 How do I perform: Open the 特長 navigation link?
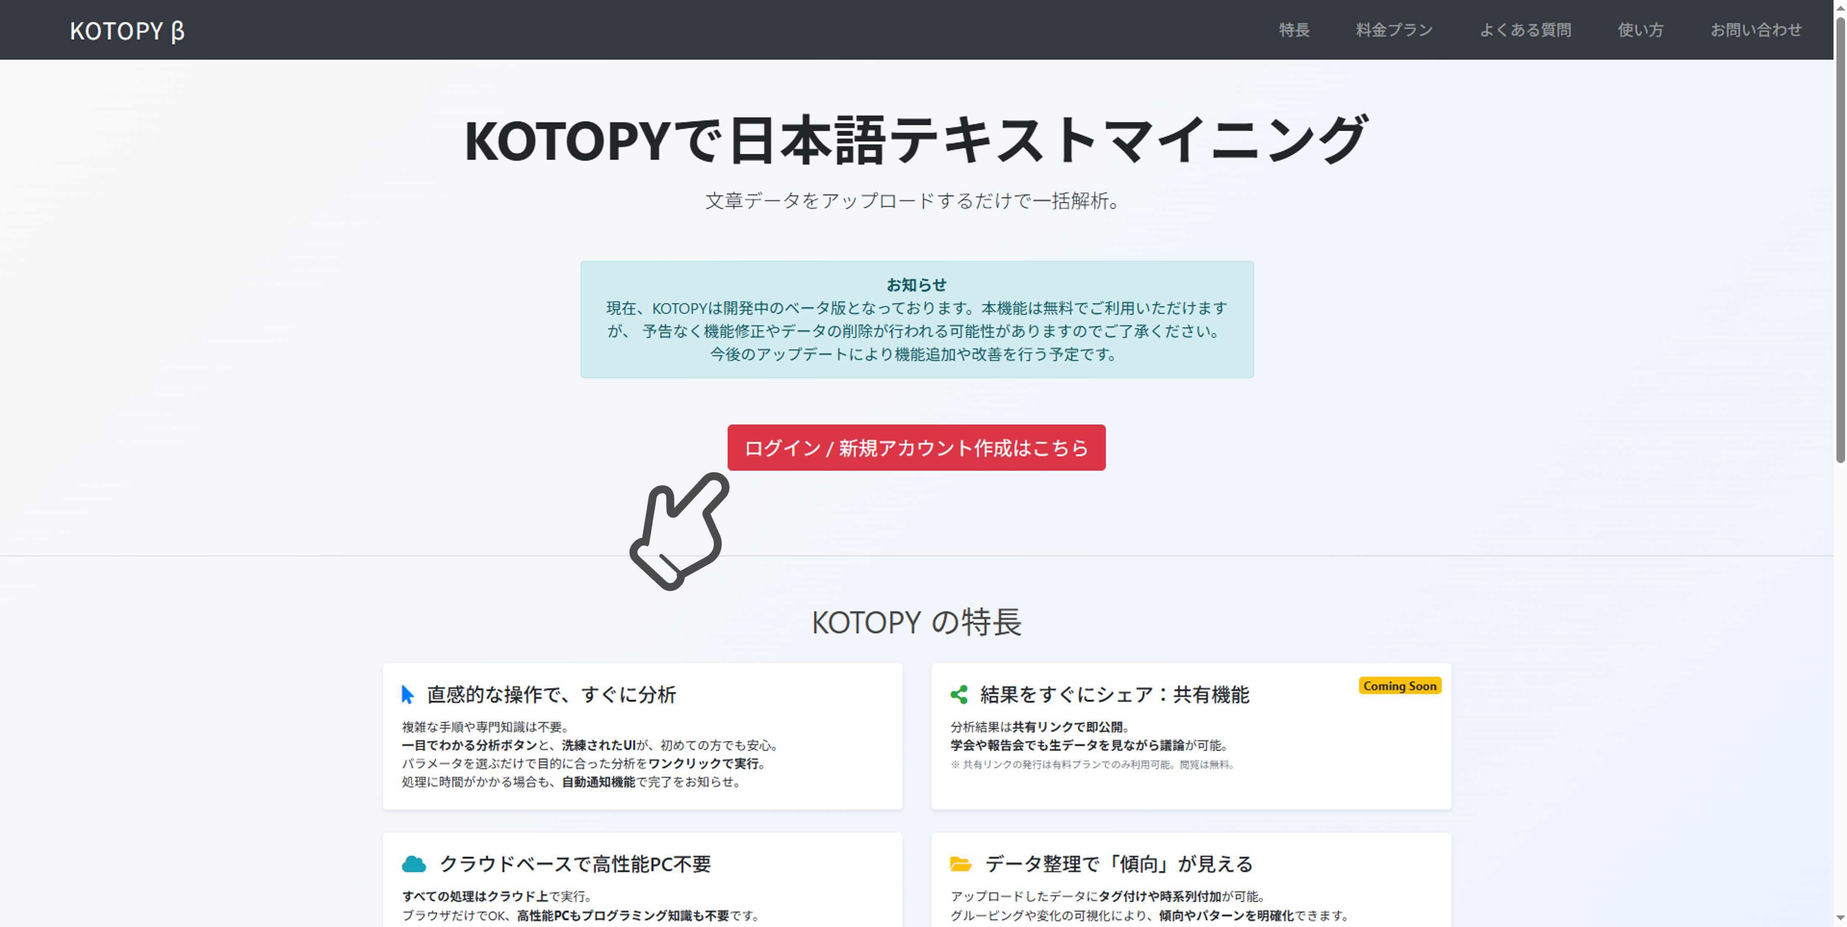point(1295,29)
